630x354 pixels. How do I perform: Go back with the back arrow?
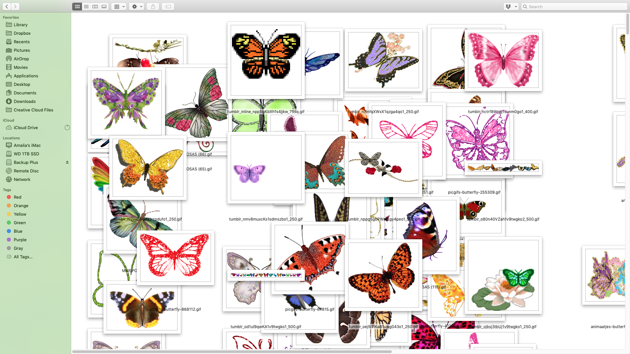coord(7,7)
